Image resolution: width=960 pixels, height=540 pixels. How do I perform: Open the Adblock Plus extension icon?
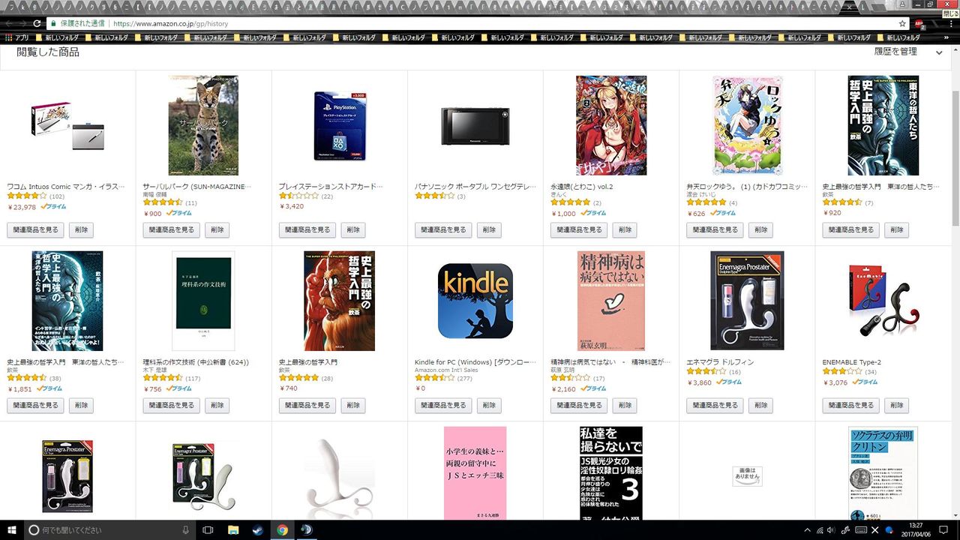919,23
